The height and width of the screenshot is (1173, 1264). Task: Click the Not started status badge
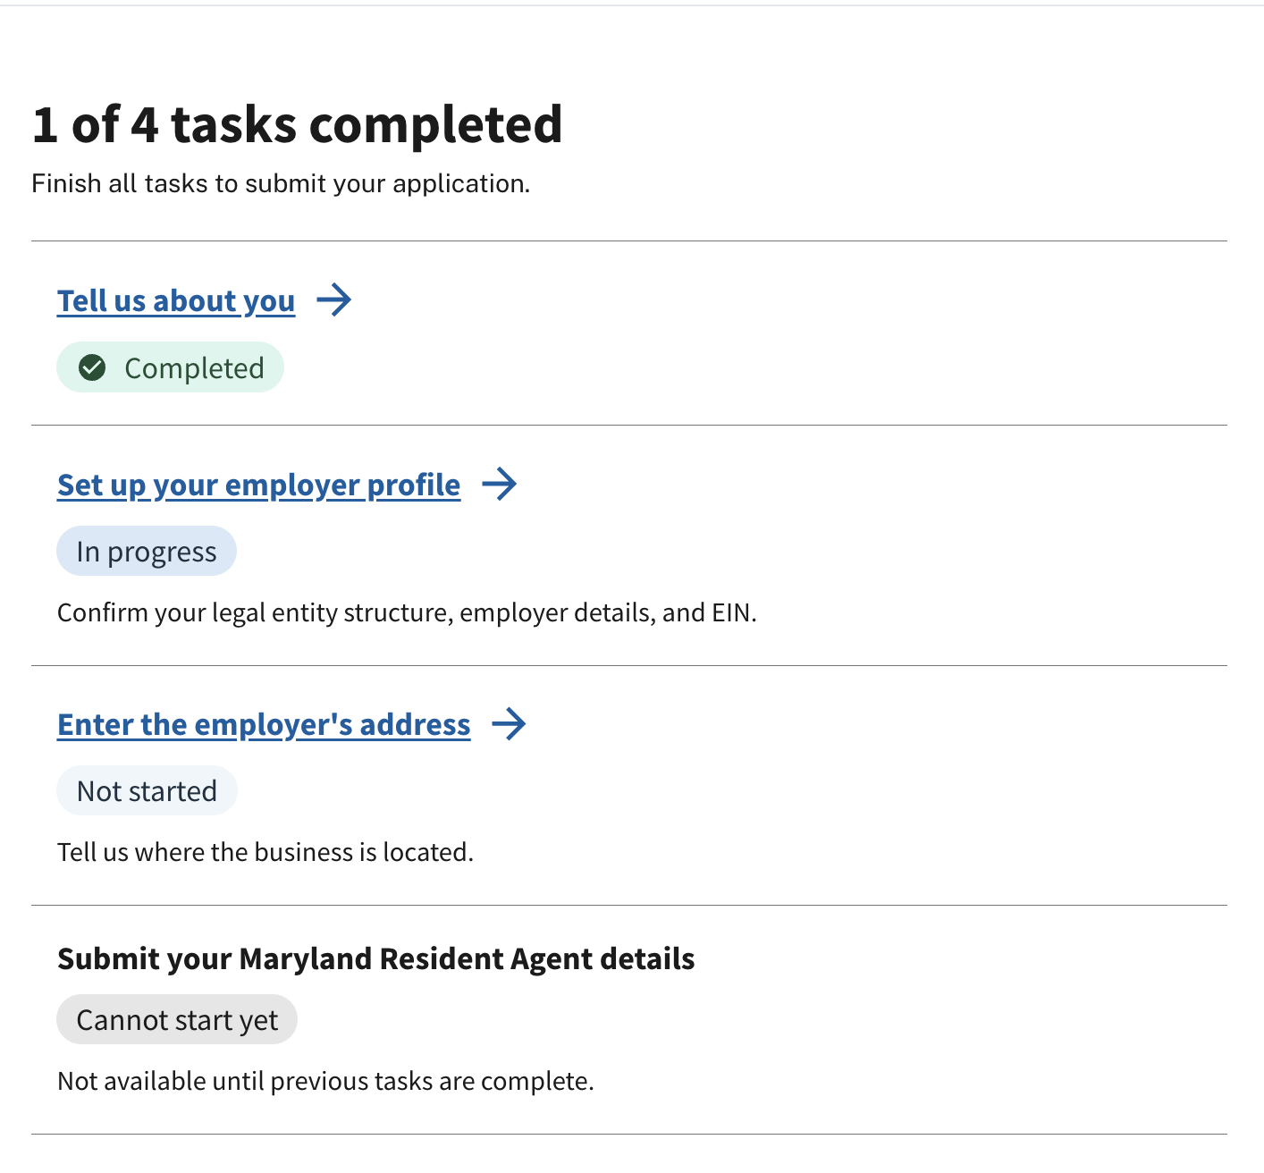(147, 791)
